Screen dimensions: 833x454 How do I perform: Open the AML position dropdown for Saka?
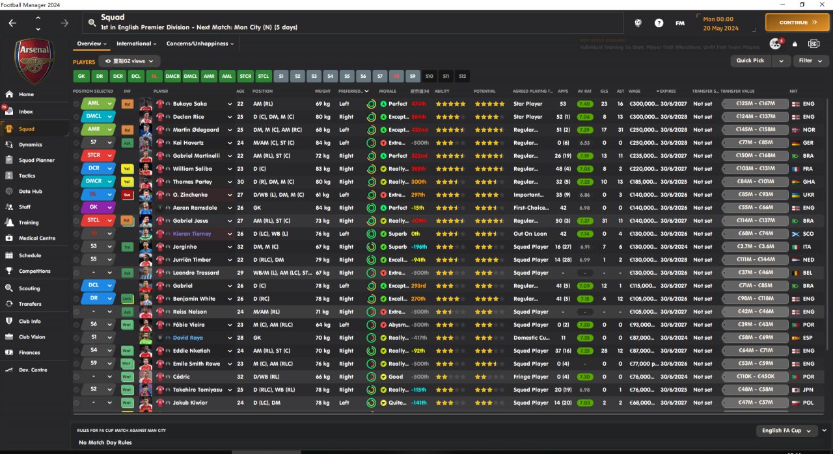tap(110, 104)
